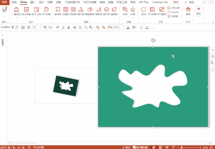Switch to the 口袋动画 PA tab
This screenshot has height=149, width=215.
click(x=72, y=2)
